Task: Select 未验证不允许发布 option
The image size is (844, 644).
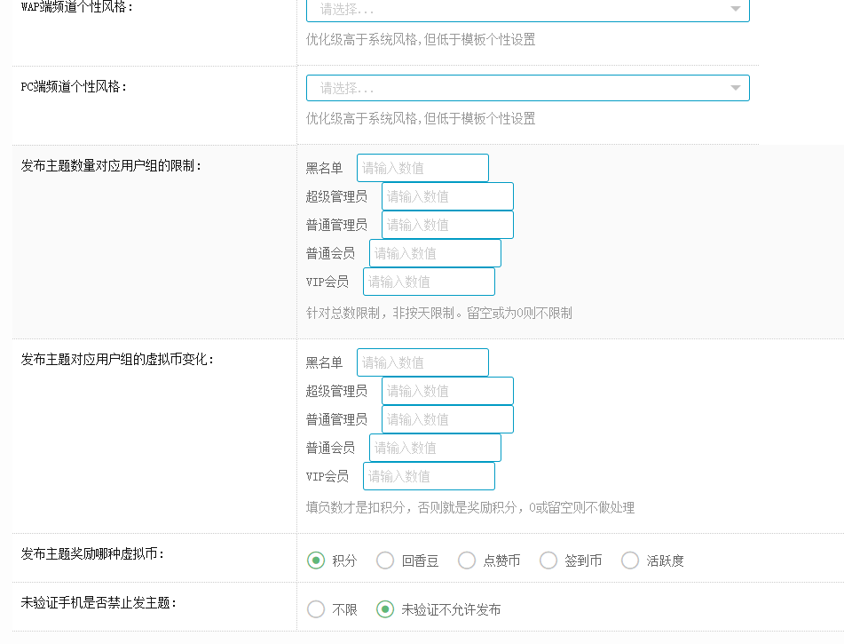Action: click(385, 609)
